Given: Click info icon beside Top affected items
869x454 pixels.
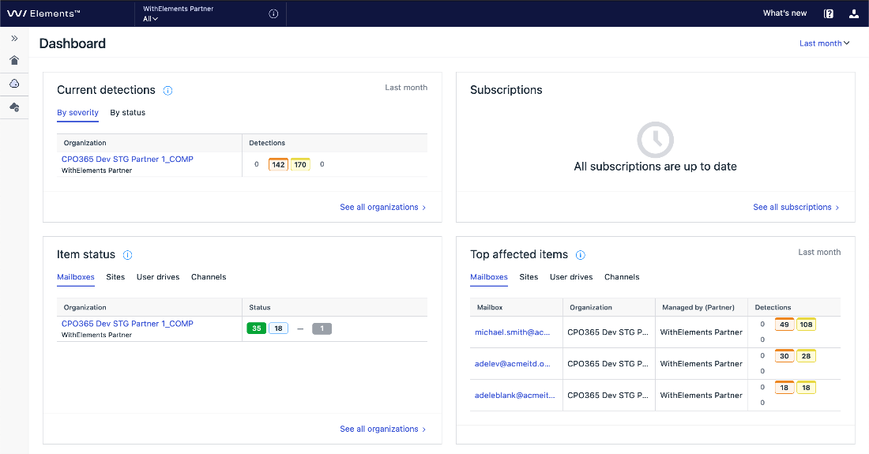Looking at the screenshot, I should (581, 255).
